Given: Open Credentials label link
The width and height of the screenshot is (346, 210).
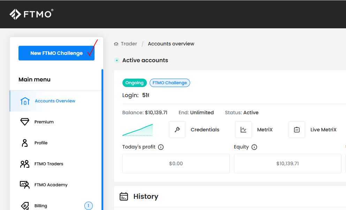Looking at the screenshot, I should [205, 130].
